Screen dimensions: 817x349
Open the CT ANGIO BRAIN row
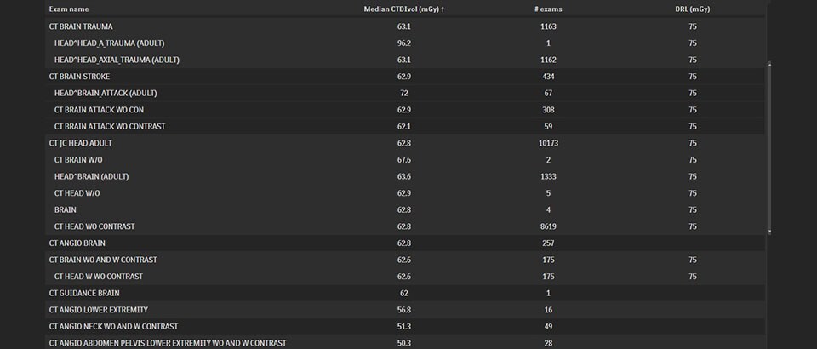(405, 243)
